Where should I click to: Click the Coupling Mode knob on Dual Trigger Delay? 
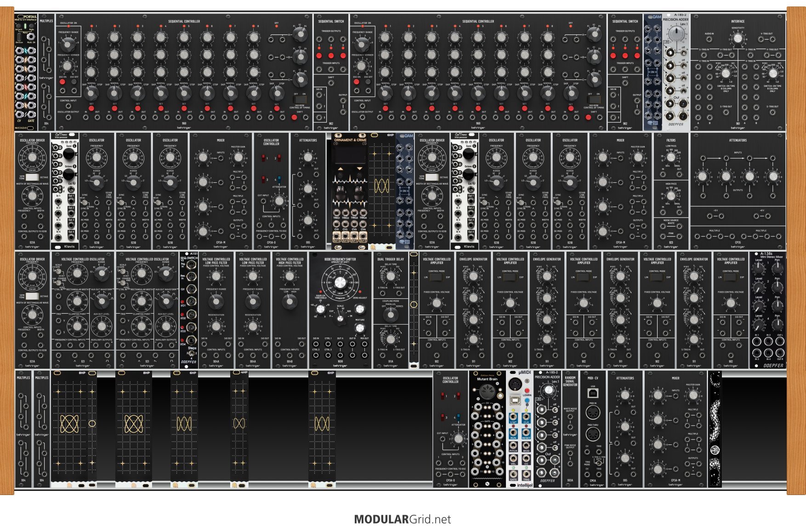click(x=391, y=315)
